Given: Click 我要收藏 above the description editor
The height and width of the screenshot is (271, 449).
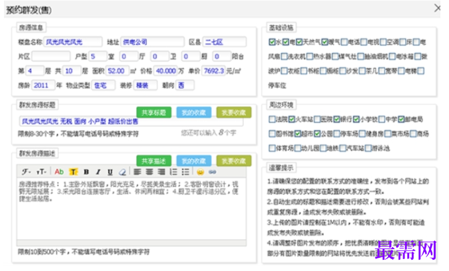Looking at the screenshot, I should (x=234, y=161).
